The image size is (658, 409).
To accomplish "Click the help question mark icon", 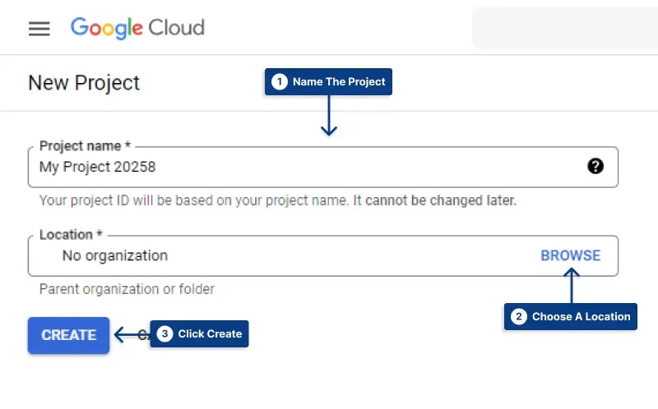I will coord(595,167).
